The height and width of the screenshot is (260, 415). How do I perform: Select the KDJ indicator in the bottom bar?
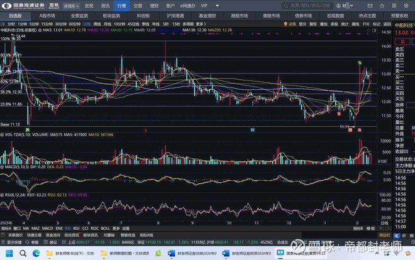pyautogui.click(x=76, y=229)
